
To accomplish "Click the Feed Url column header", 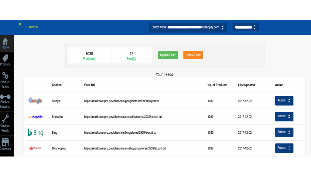I will pyautogui.click(x=90, y=85).
